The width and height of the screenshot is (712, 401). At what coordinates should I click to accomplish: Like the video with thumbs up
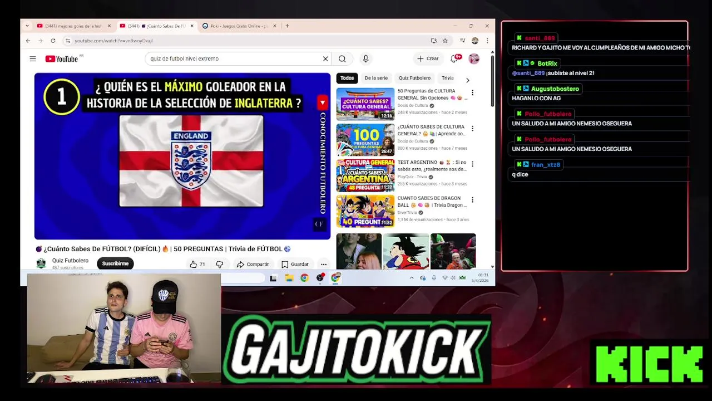click(x=197, y=265)
